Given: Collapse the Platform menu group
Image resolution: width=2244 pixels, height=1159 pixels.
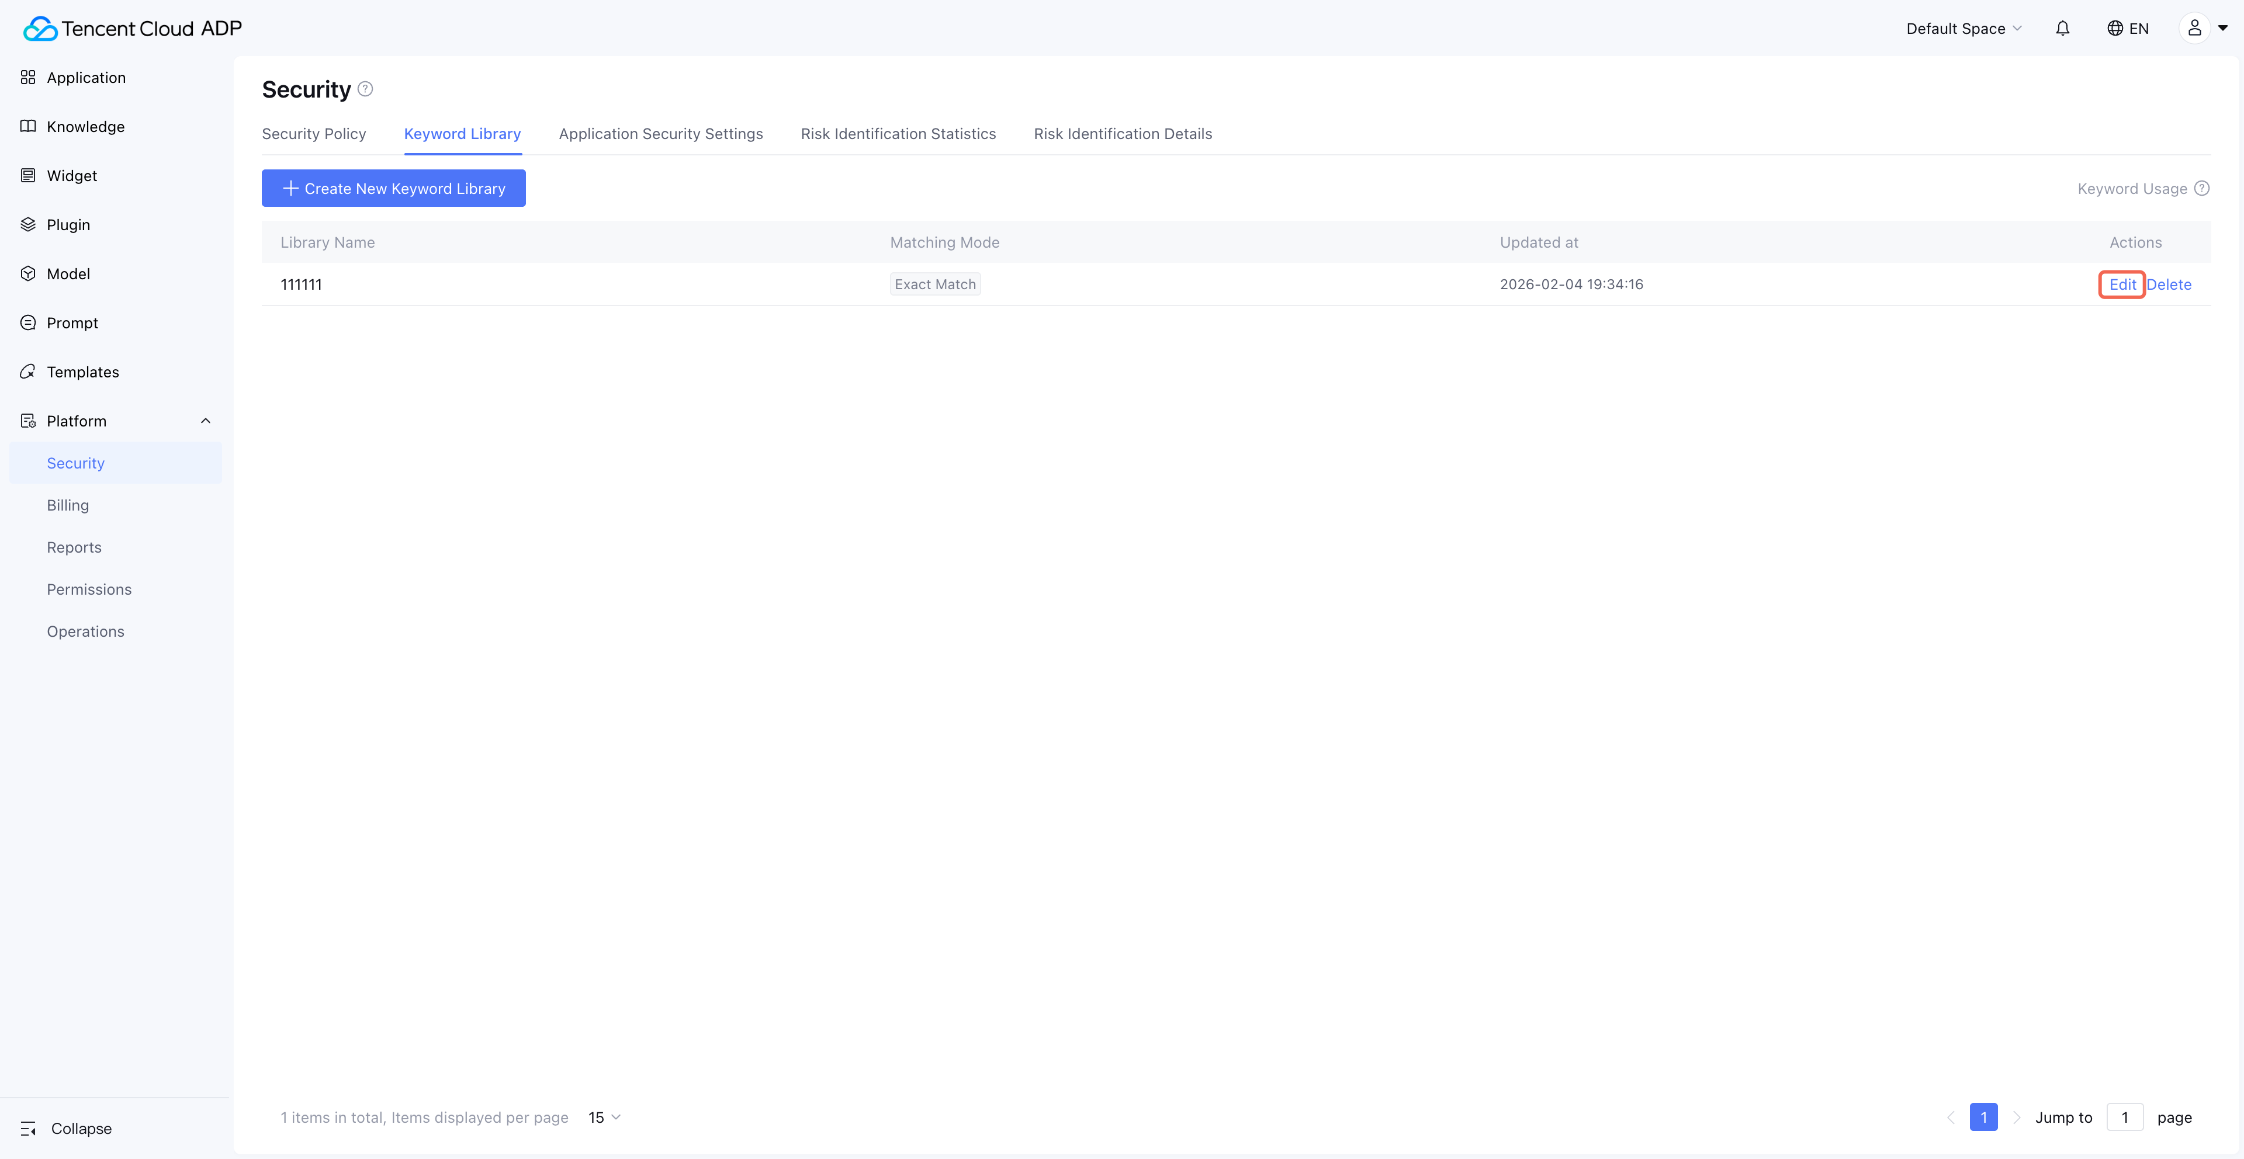Looking at the screenshot, I should coord(206,421).
